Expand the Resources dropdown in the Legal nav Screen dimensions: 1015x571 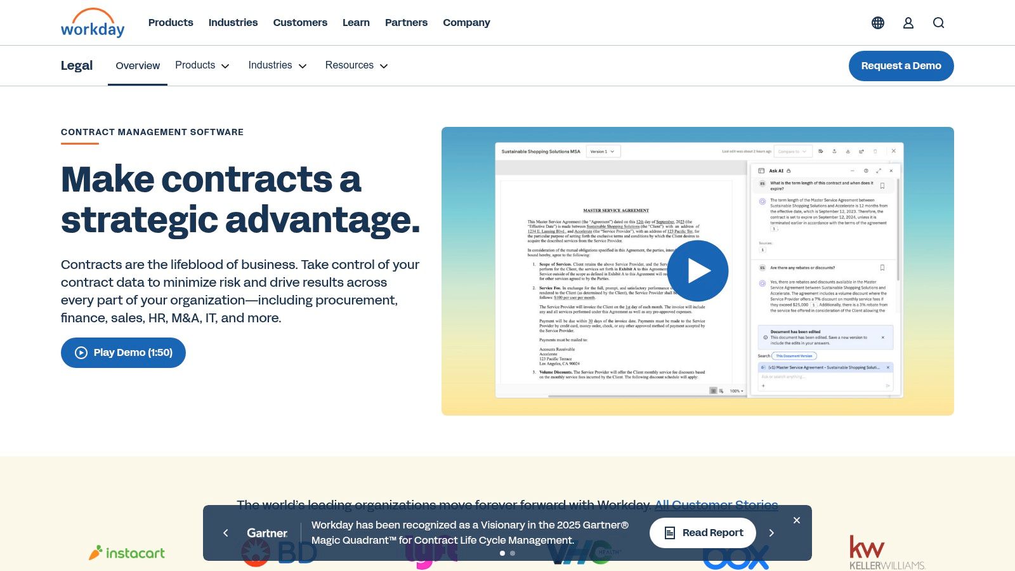[x=357, y=65]
